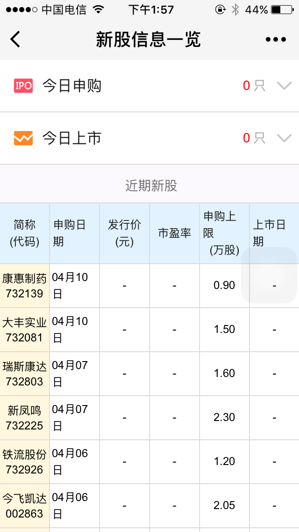
Task: Tap the Wi-Fi status icon
Action: [x=98, y=9]
